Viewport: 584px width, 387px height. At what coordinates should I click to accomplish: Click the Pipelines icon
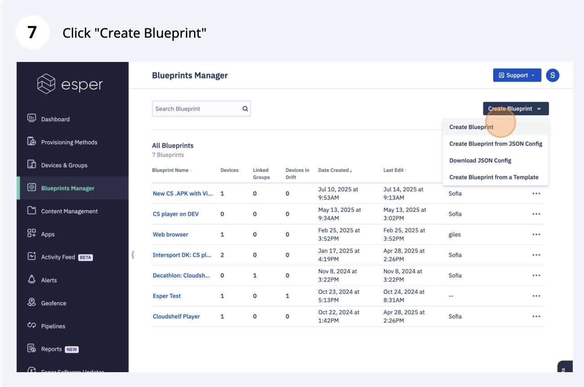31,325
